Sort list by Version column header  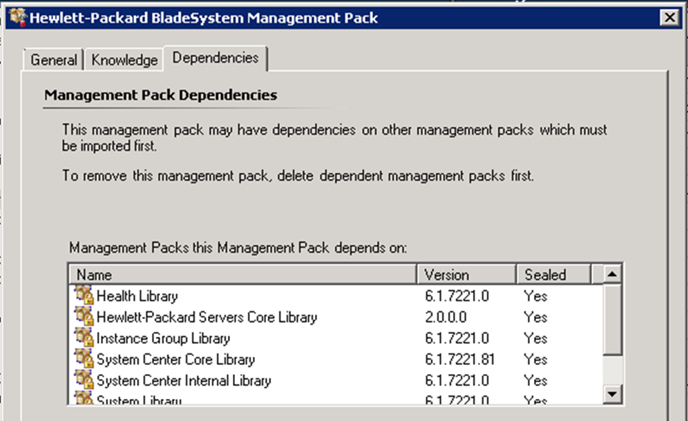pyautogui.click(x=466, y=275)
